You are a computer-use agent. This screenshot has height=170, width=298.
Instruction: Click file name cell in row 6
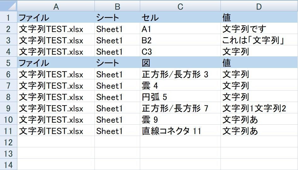click(56, 74)
